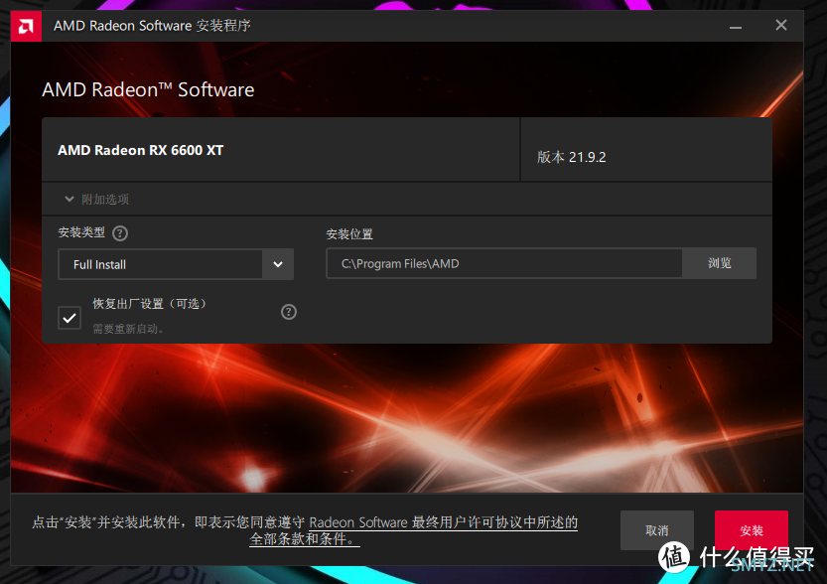Close the AMD Radeon Software installer
The width and height of the screenshot is (827, 584).
pyautogui.click(x=781, y=25)
